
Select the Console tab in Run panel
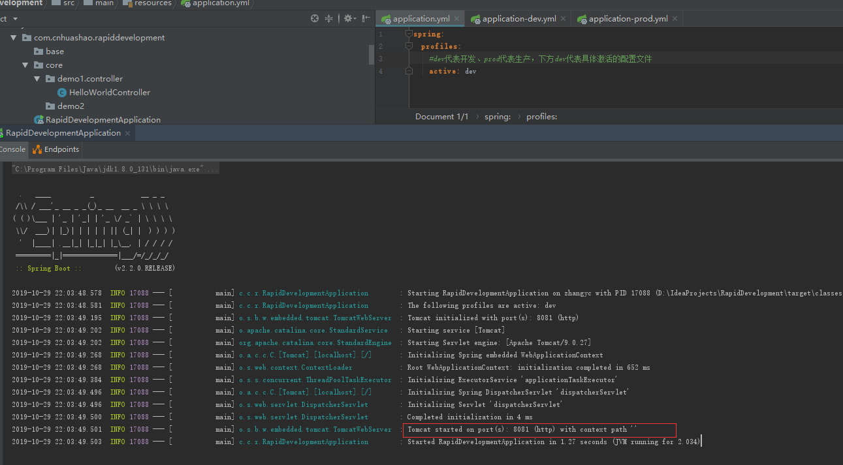click(12, 149)
